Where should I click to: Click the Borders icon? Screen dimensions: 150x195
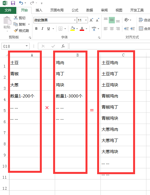tap(60, 29)
